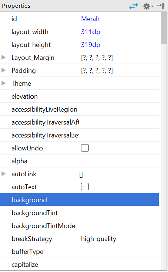Click the blue swap-arrows view toggle icon
168x272 pixels.
(134, 6)
